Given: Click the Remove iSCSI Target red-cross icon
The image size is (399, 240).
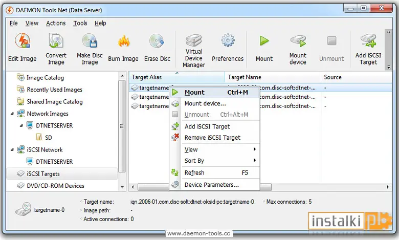Looking at the screenshot, I should (175, 138).
